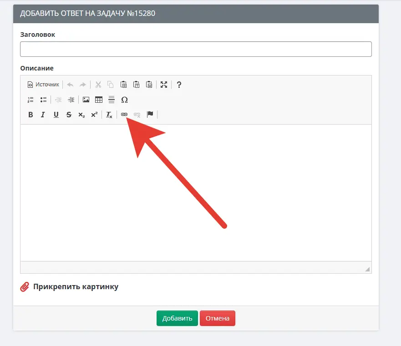This screenshot has width=401, height=346.
Task: Insert a bulleted list
Action: (x=43, y=100)
